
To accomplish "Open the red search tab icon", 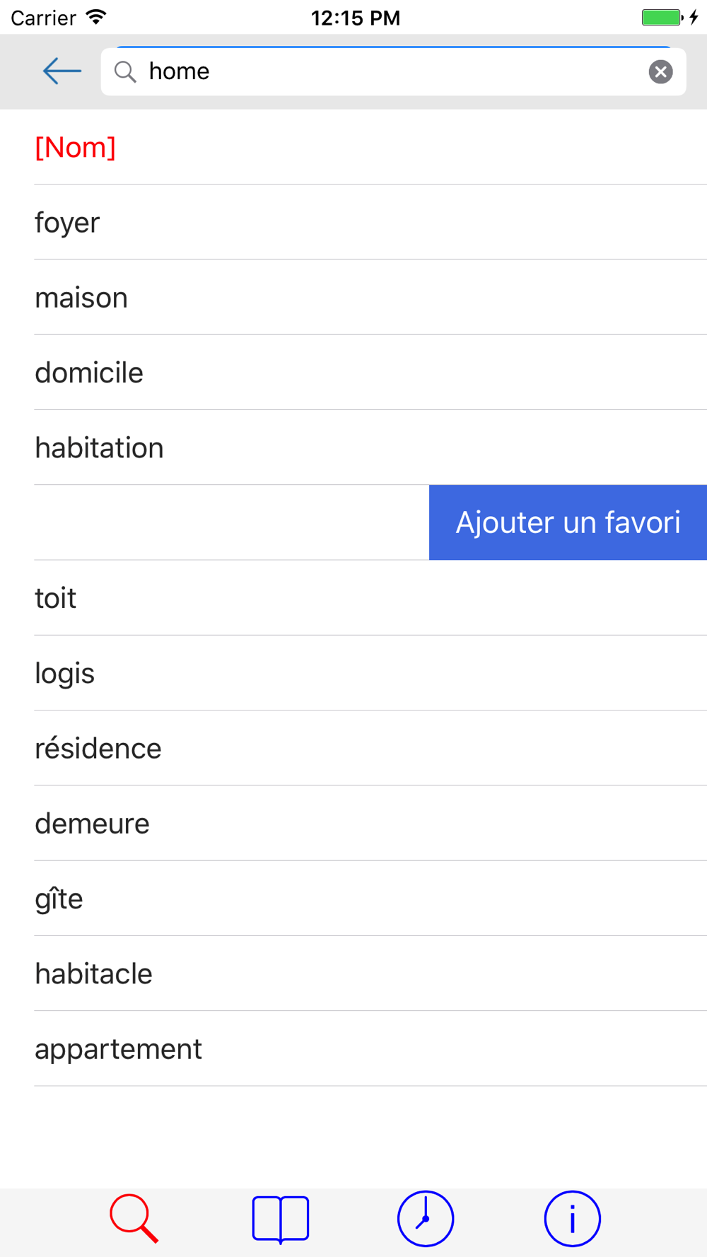I will [x=134, y=1219].
